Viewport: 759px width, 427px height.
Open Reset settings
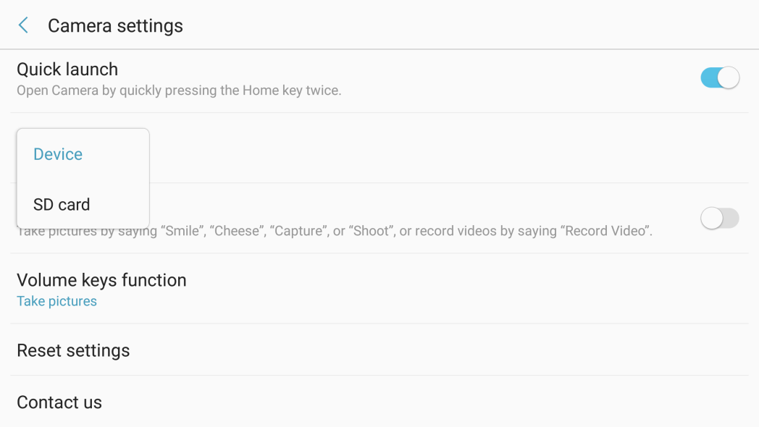point(379,350)
